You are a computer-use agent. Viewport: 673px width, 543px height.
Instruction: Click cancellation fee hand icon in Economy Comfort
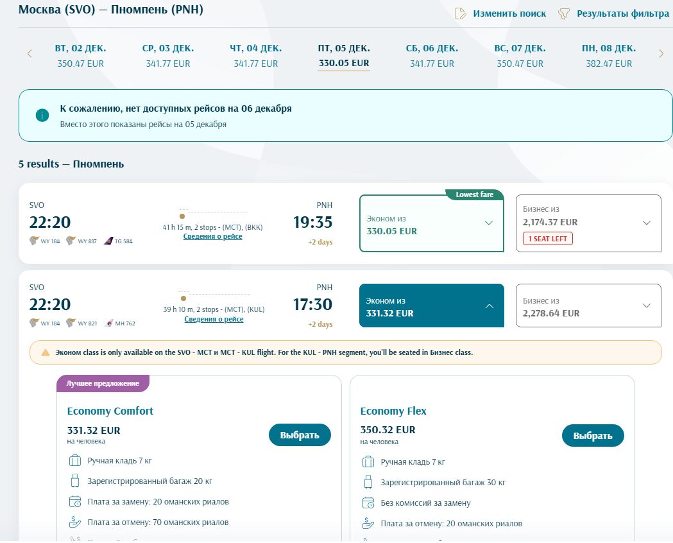pyautogui.click(x=75, y=522)
